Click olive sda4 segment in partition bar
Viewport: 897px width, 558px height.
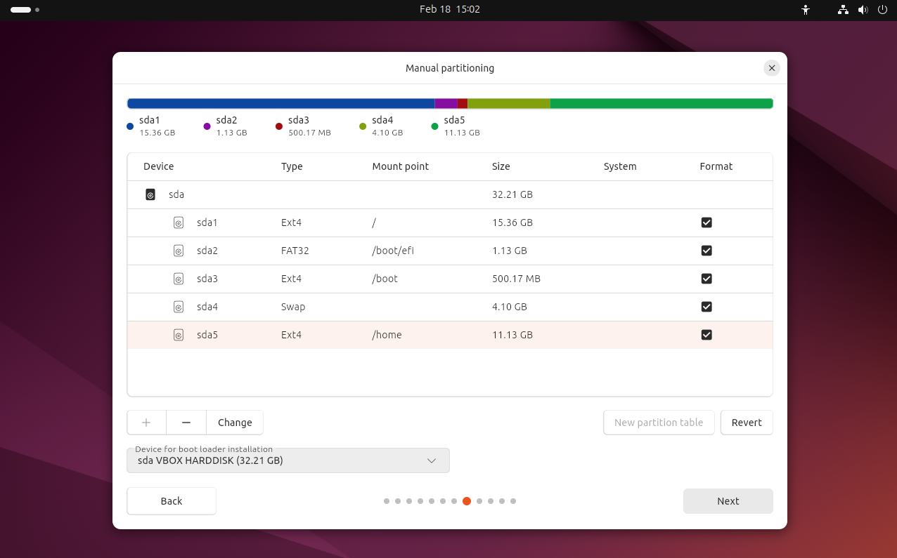509,103
